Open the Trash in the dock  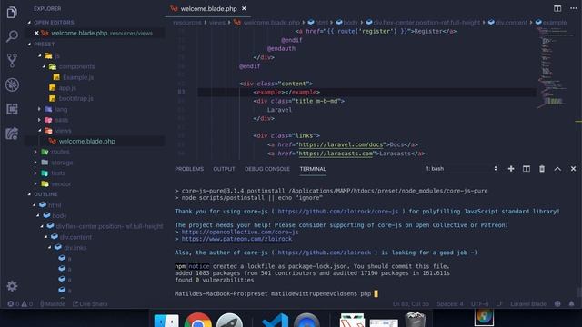click(x=416, y=320)
